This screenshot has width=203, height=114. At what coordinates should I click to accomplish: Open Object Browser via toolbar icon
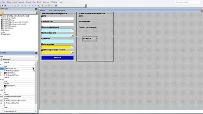point(49,6)
